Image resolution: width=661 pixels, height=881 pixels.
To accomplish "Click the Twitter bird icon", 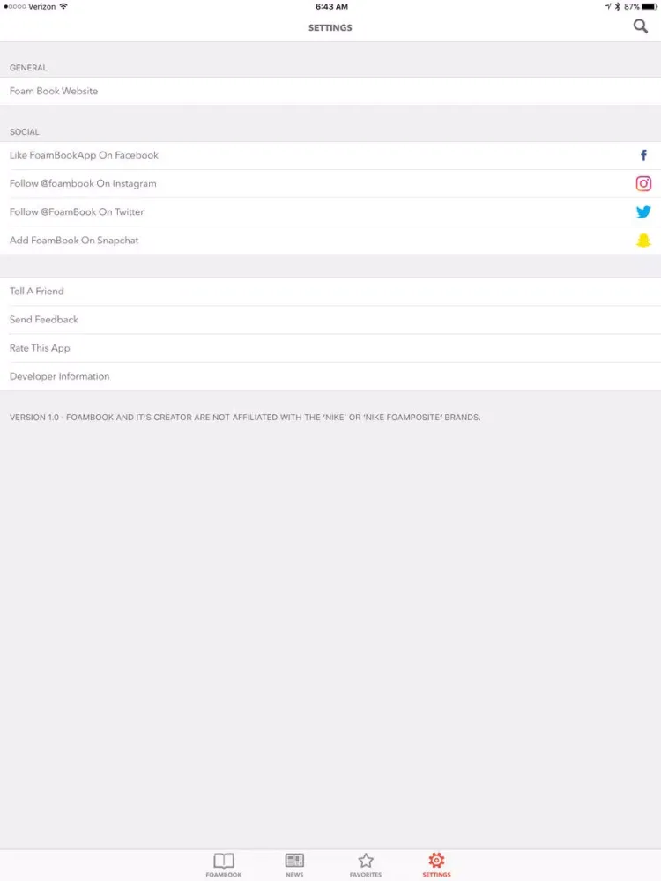I will tap(643, 211).
